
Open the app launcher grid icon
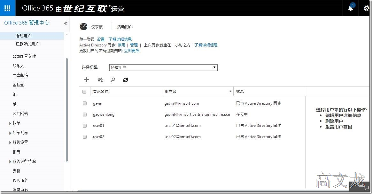click(x=7, y=8)
